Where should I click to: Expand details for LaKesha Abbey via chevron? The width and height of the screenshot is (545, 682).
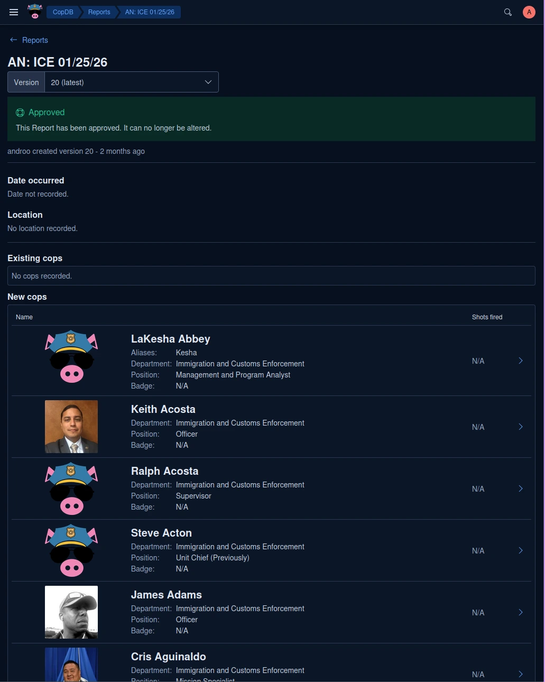pyautogui.click(x=521, y=361)
